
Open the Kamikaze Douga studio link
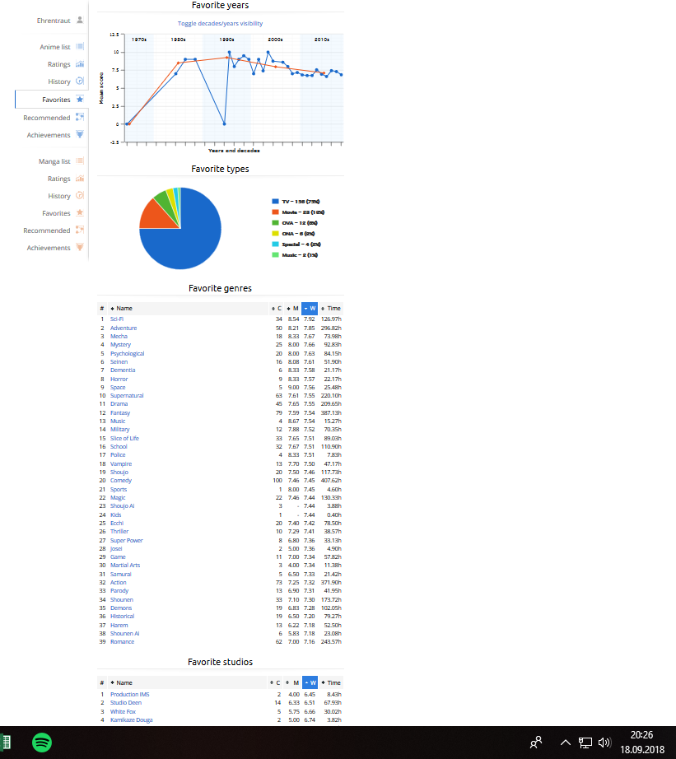point(131,719)
